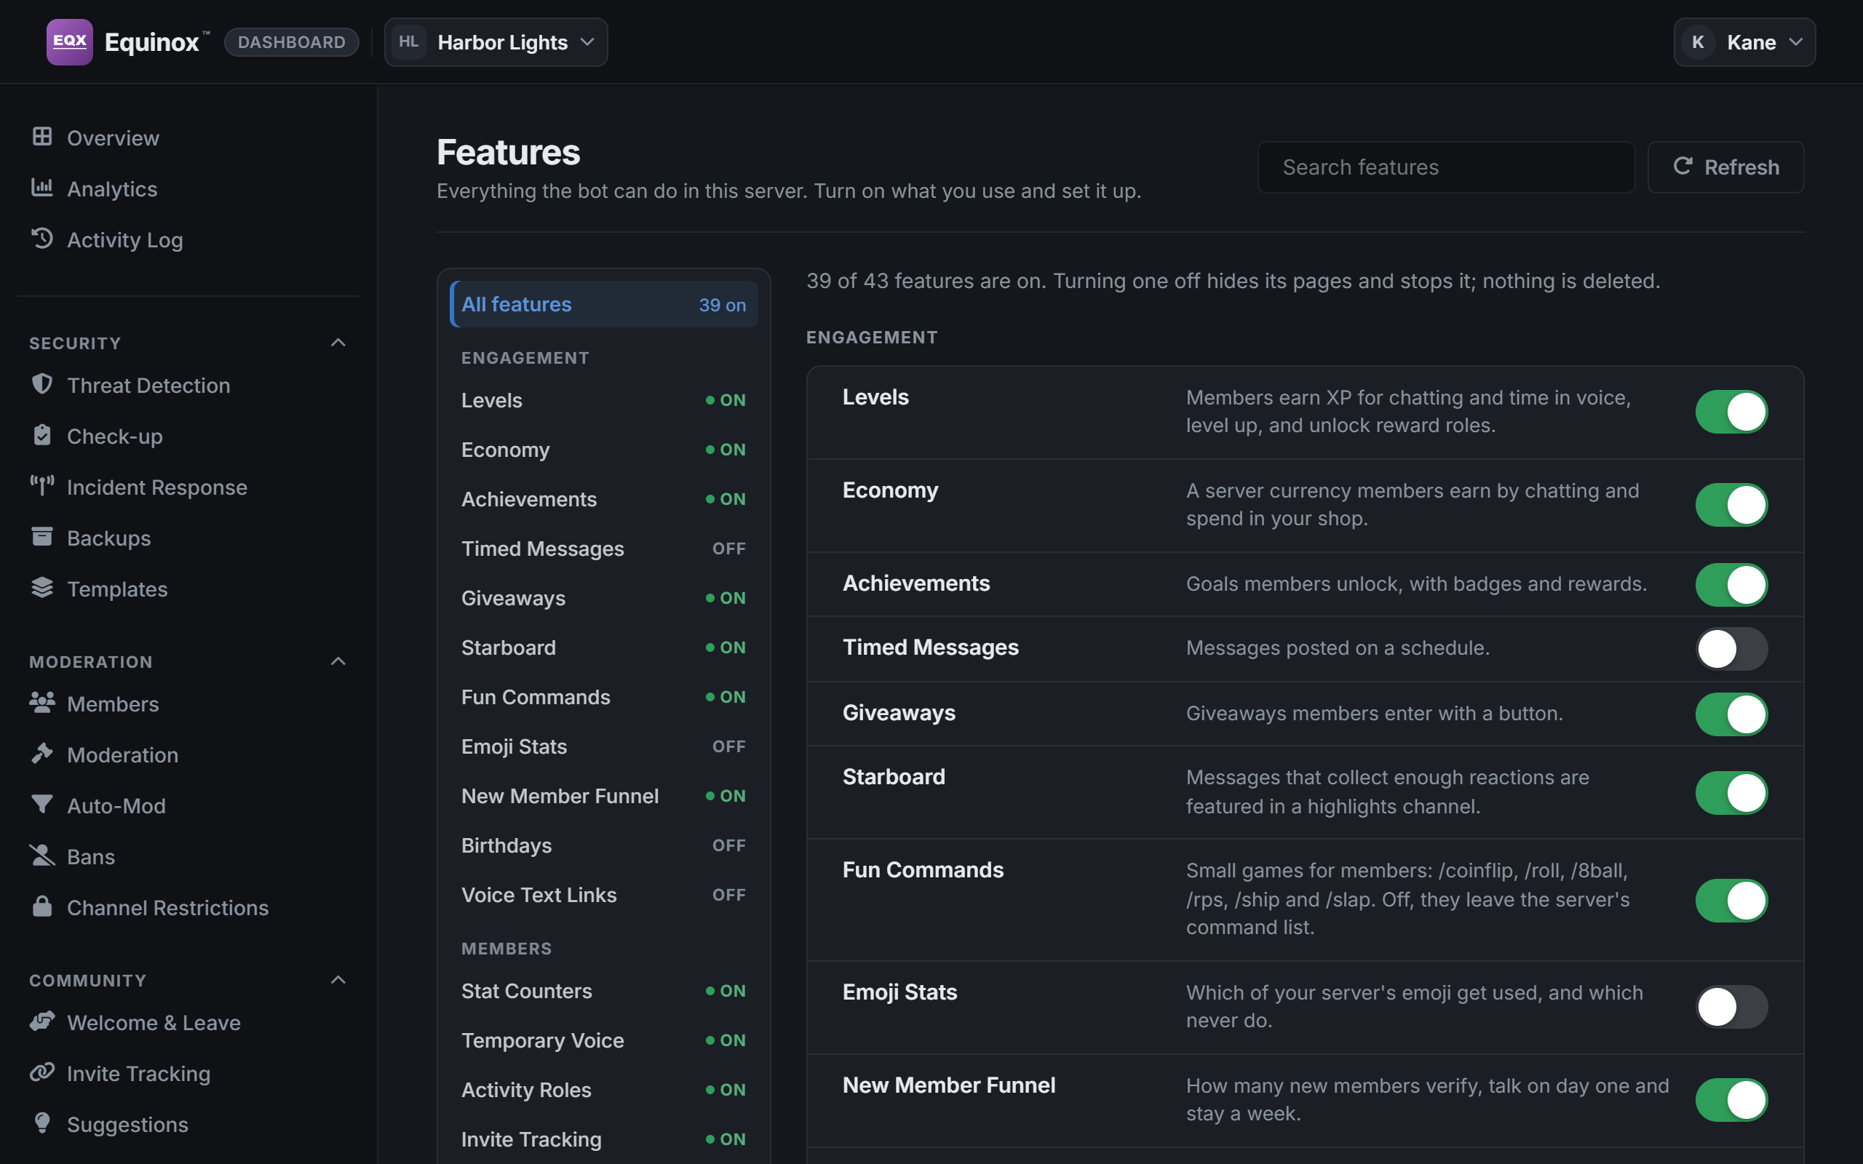1863x1164 pixels.
Task: Click the sidebar Invite Tracking link icon
Action: coord(42,1072)
